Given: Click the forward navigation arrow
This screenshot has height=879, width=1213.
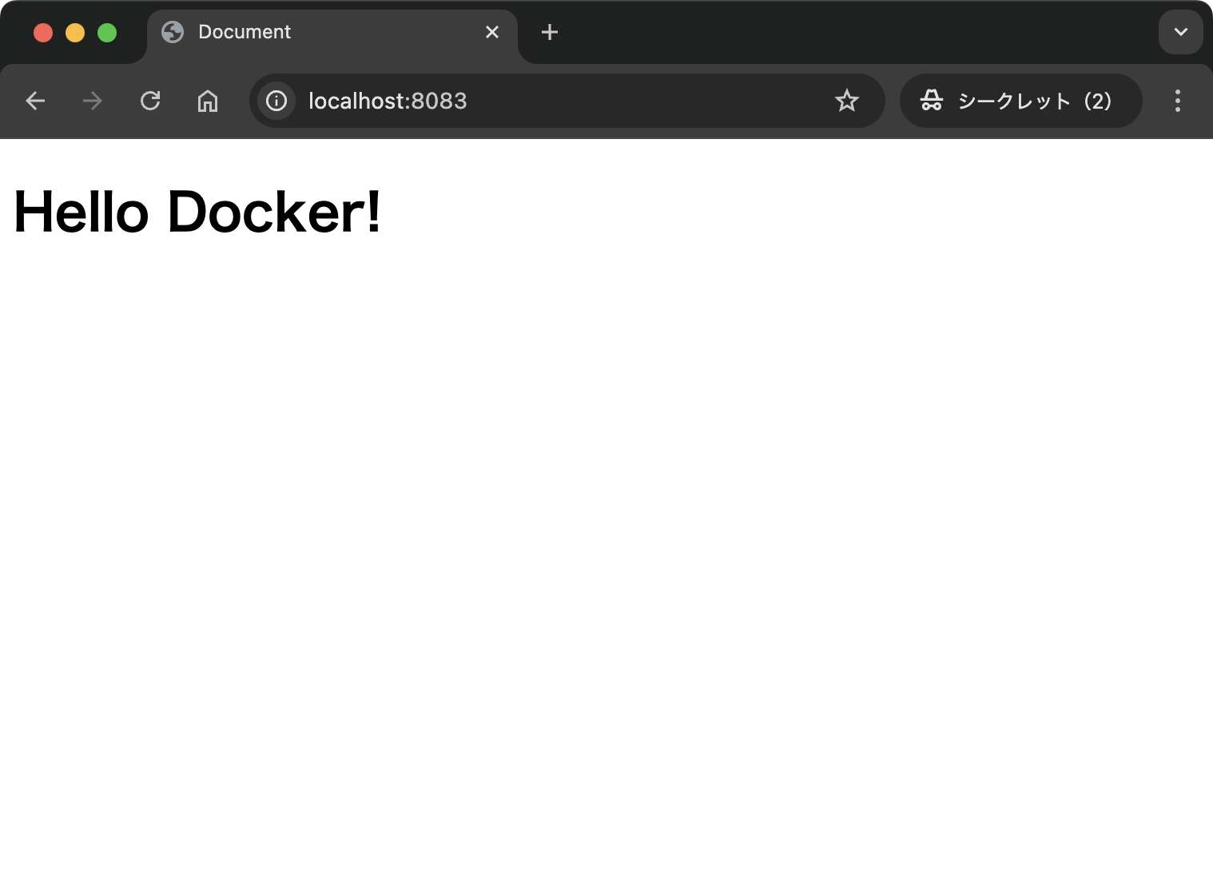Looking at the screenshot, I should [93, 101].
